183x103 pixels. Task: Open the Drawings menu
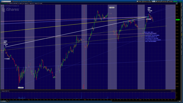(x=164, y=1)
